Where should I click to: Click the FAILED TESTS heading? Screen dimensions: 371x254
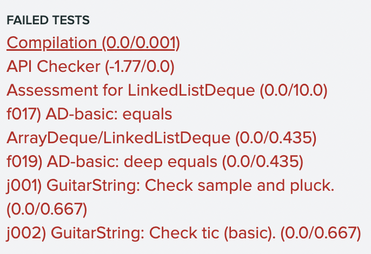pyautogui.click(x=48, y=21)
